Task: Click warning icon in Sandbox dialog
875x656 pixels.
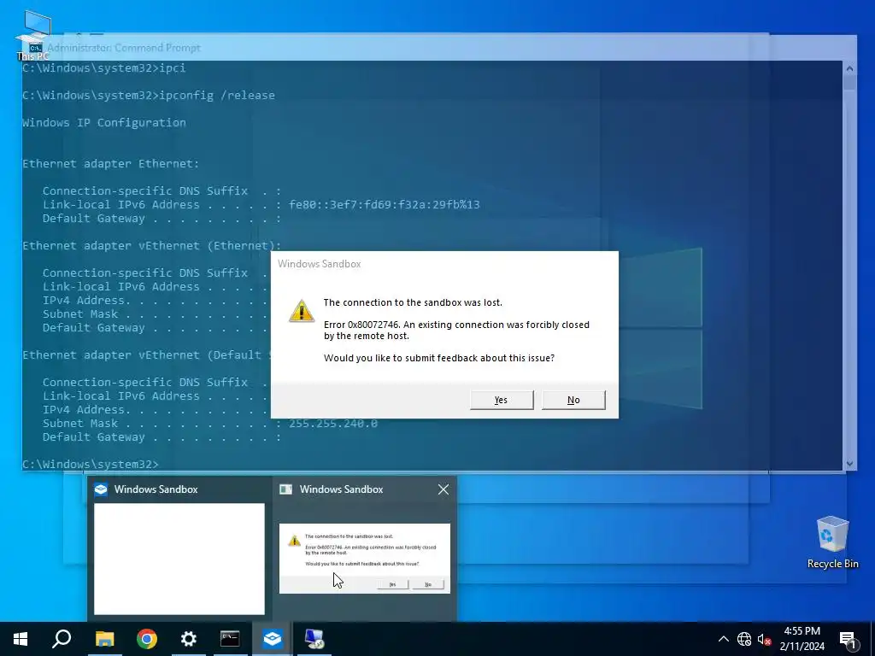Action: (302, 311)
